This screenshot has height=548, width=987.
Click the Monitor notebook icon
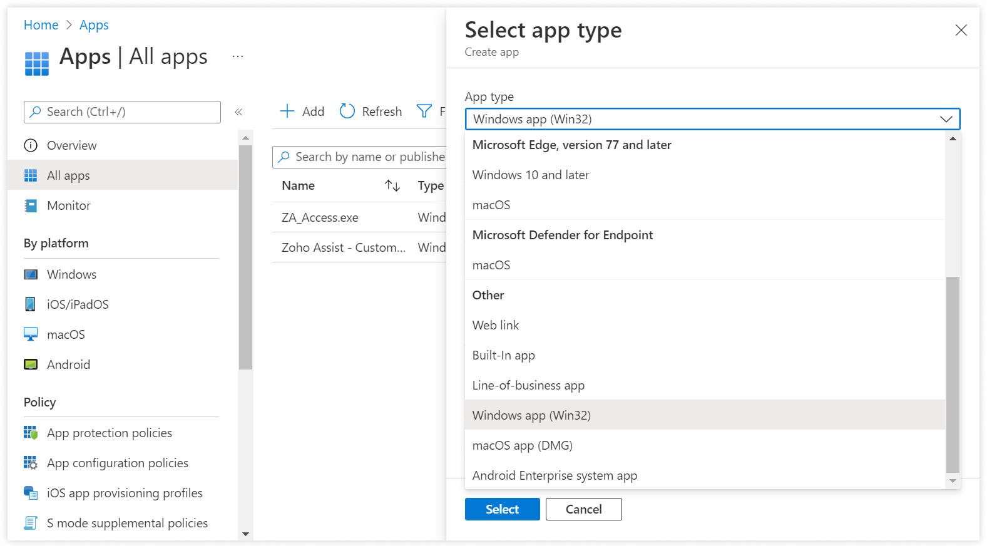point(31,205)
